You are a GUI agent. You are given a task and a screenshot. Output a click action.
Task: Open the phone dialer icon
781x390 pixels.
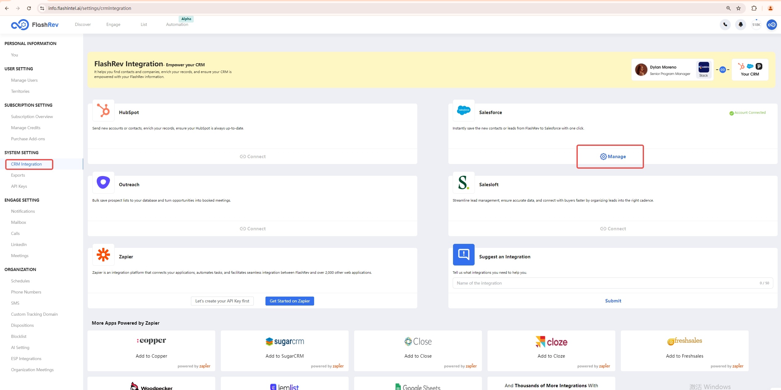725,25
